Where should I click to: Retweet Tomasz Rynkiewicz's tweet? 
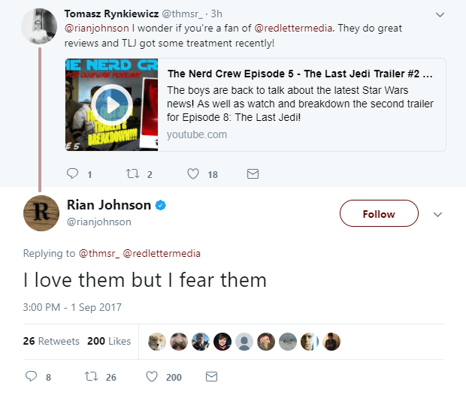132,173
